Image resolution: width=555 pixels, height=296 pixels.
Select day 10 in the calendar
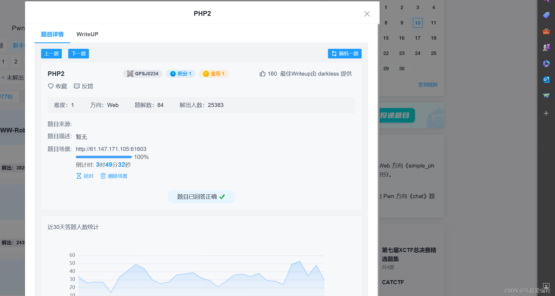(417, 23)
